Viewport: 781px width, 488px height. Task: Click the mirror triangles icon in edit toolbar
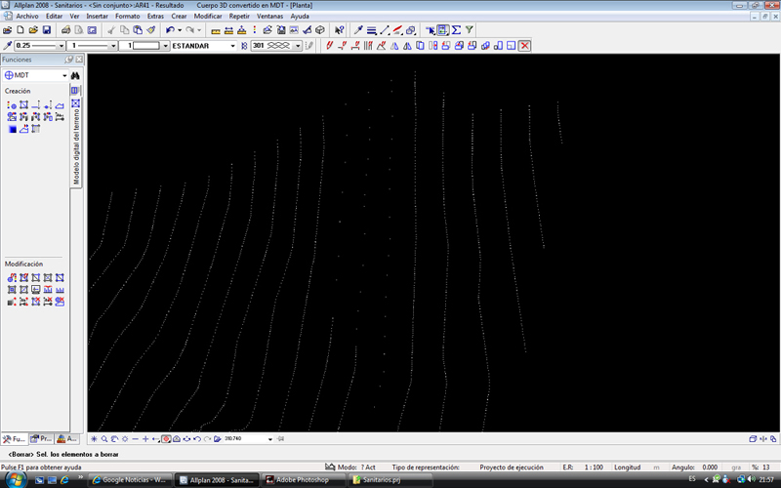click(x=394, y=46)
